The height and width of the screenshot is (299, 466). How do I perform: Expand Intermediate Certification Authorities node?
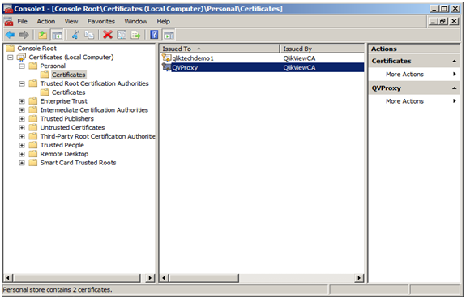point(22,110)
